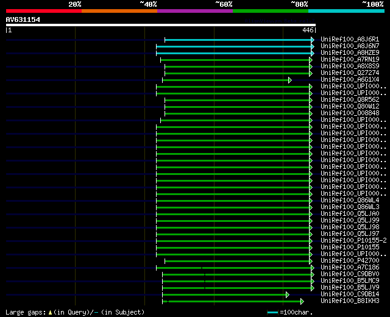The height and width of the screenshot is (317, 390).
Task: Click the cyan alignment bar for A8J6R1
Action: point(238,40)
